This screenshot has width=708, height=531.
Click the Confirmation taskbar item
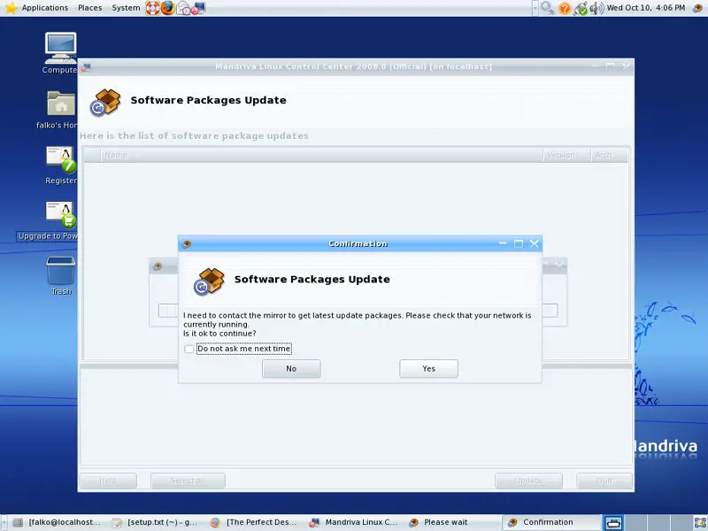point(551,522)
